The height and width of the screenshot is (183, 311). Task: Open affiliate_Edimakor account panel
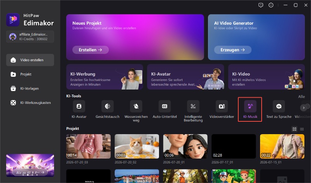[30, 36]
